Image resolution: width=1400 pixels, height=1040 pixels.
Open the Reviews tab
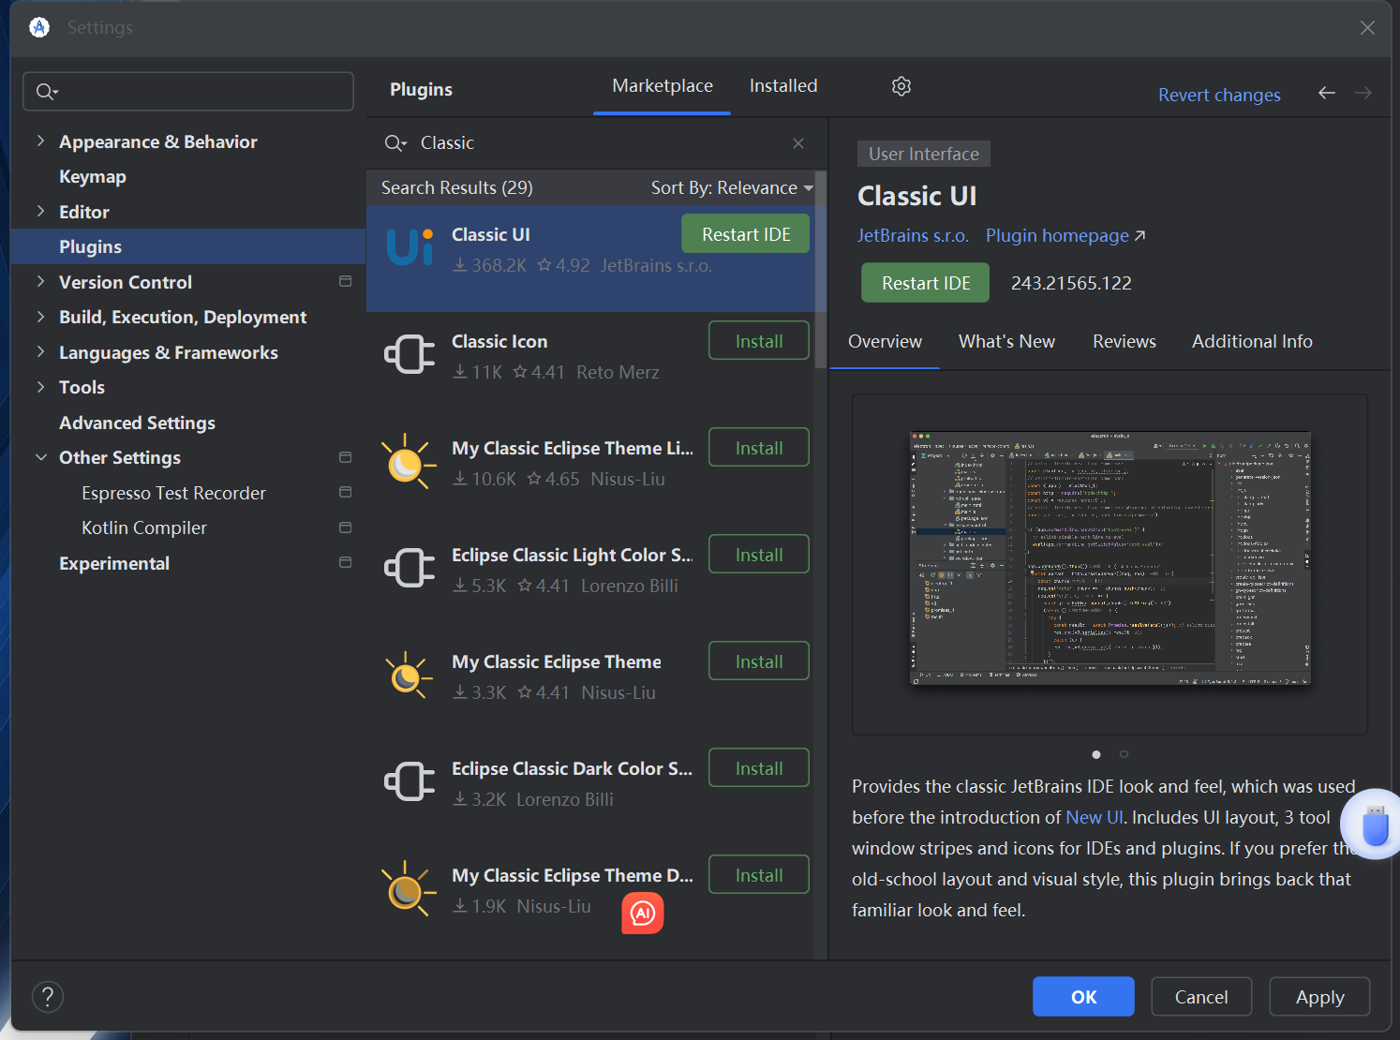click(x=1124, y=342)
